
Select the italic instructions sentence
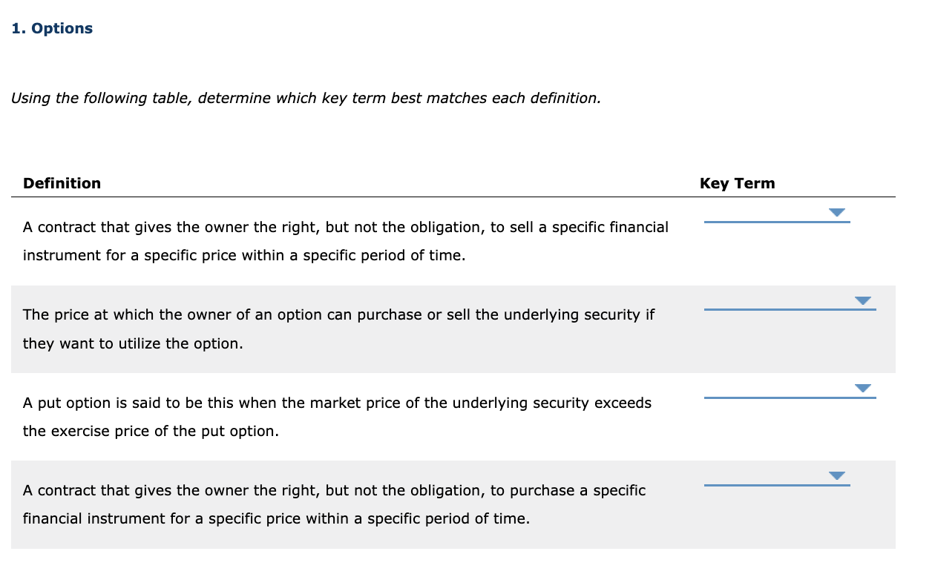click(304, 98)
